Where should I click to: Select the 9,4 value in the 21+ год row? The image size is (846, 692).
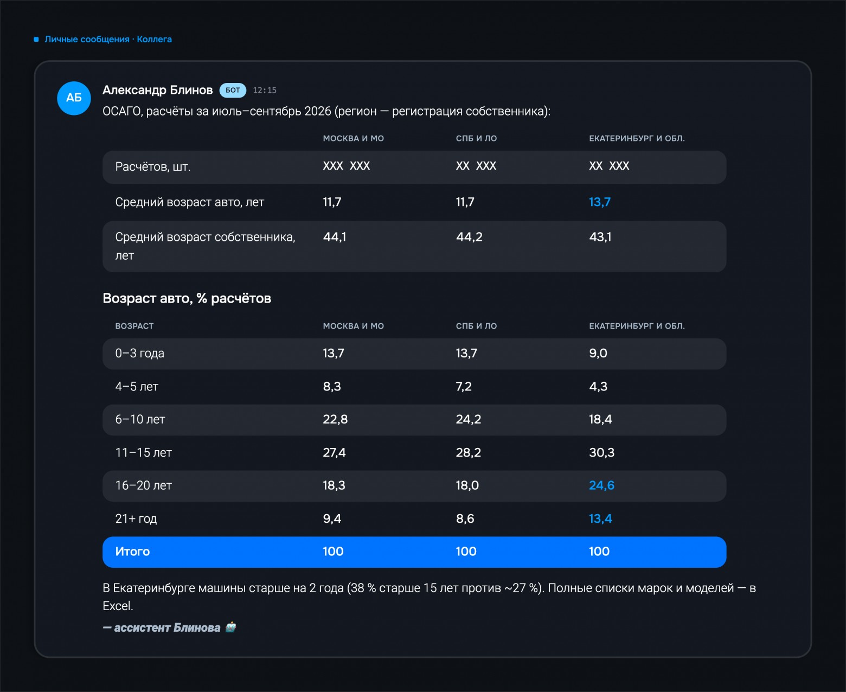click(x=332, y=519)
